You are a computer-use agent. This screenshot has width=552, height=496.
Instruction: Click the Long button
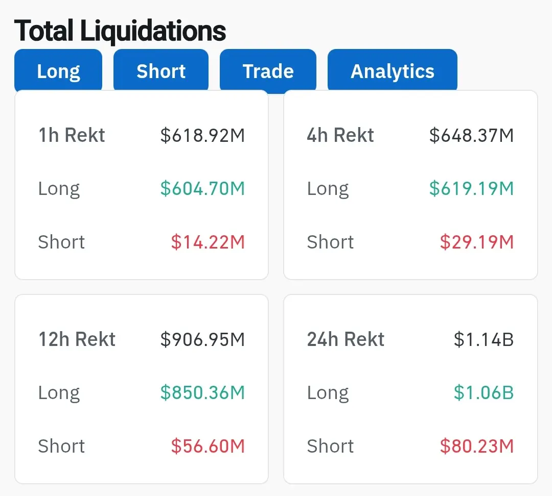(x=58, y=71)
